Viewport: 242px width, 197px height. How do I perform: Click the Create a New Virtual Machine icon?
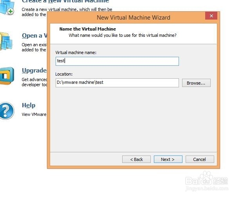(x=7, y=7)
